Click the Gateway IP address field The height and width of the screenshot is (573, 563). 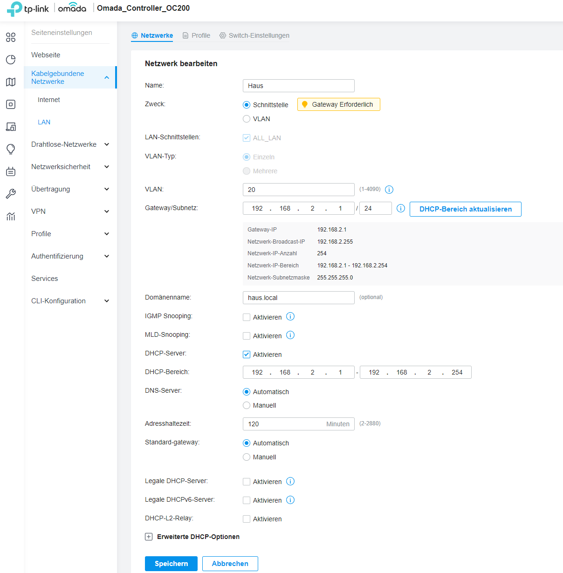click(299, 208)
